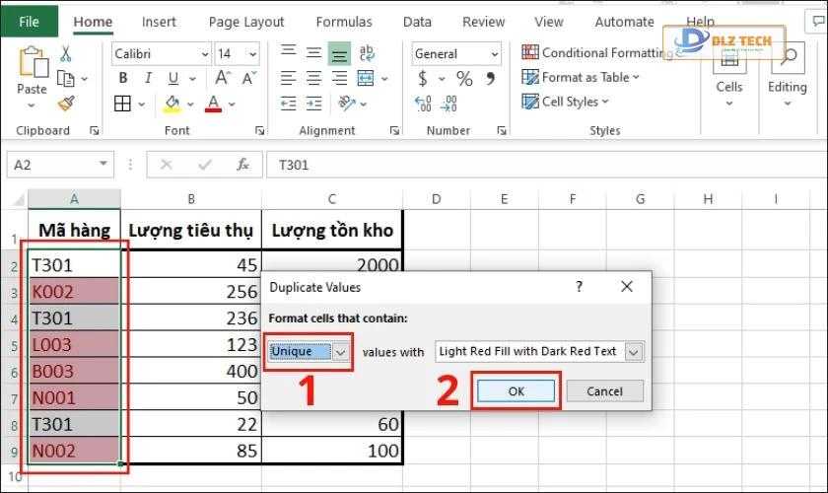
Task: Toggle Bold formatting
Action: 123,78
